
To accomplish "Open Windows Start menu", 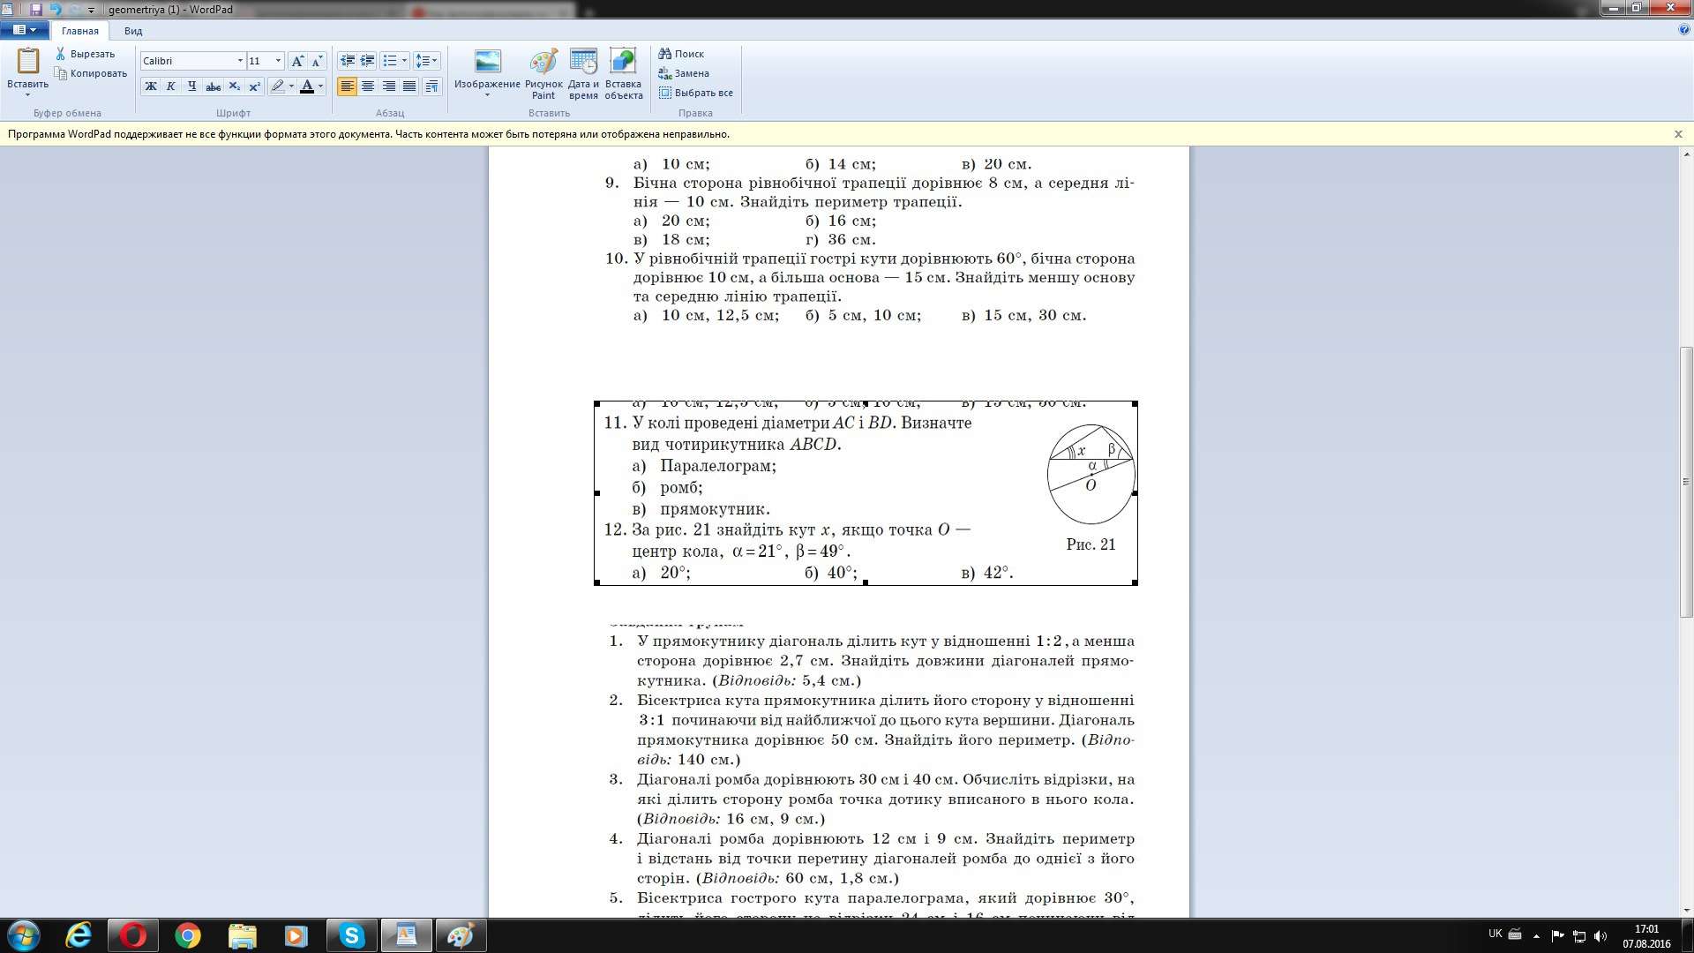I will coord(24,934).
